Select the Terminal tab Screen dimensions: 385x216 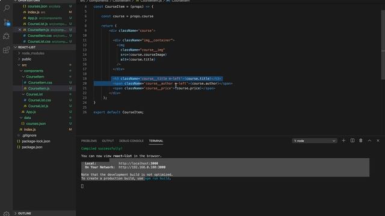click(156, 141)
